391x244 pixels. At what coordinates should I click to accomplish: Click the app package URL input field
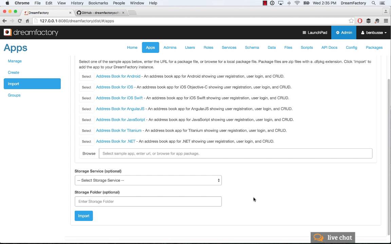(236, 154)
